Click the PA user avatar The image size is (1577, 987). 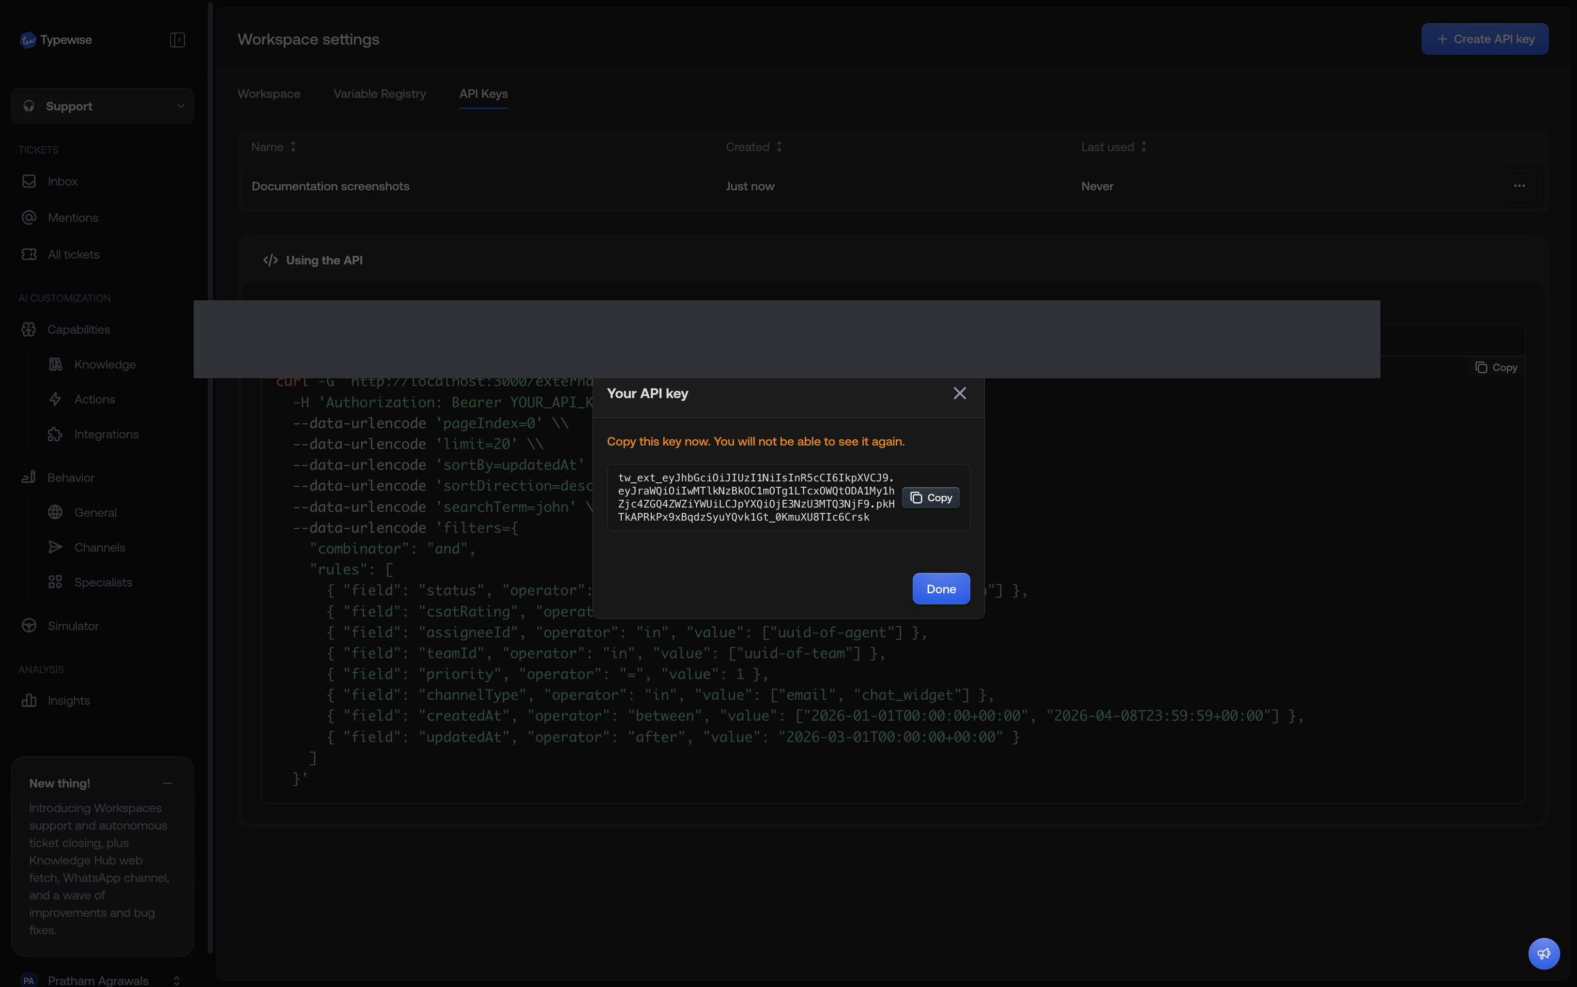(x=29, y=980)
